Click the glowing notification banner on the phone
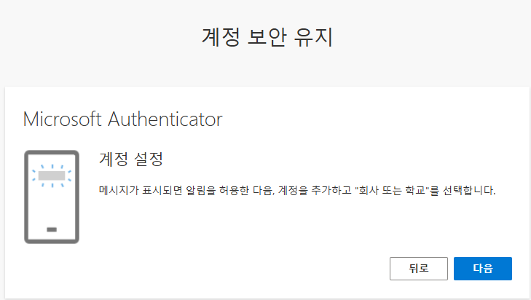The image size is (531, 300). click(51, 175)
